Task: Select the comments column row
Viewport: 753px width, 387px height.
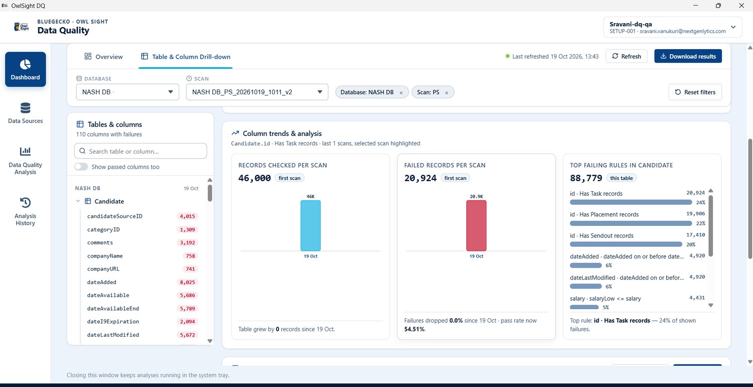Action: (143, 242)
